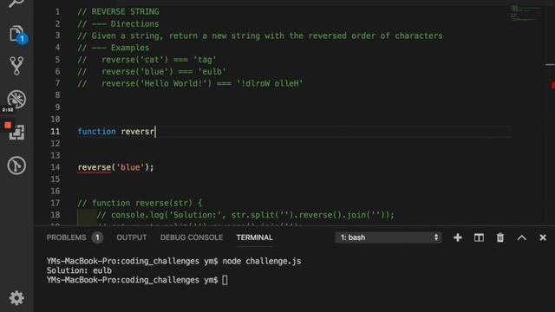Click the '// --- Examples' comment line
Image resolution: width=555 pixels, height=312 pixels.
(x=114, y=48)
